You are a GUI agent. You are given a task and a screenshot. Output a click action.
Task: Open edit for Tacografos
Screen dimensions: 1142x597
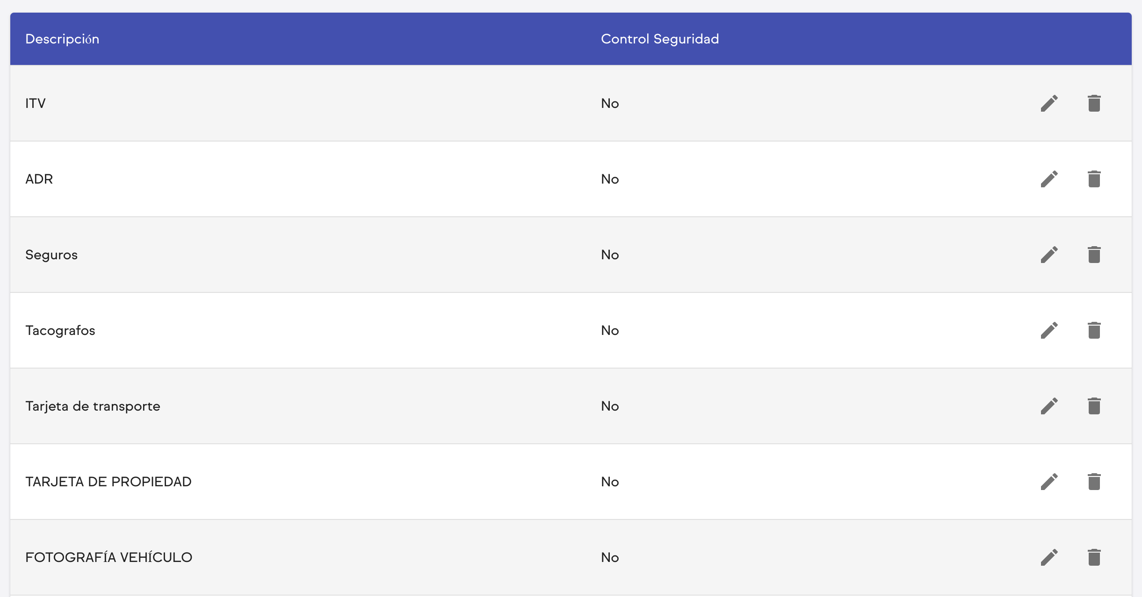(x=1049, y=330)
